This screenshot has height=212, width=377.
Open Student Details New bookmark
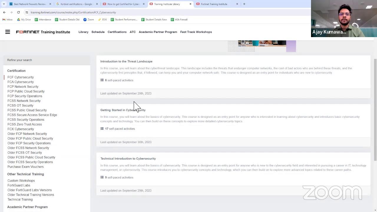click(154, 19)
